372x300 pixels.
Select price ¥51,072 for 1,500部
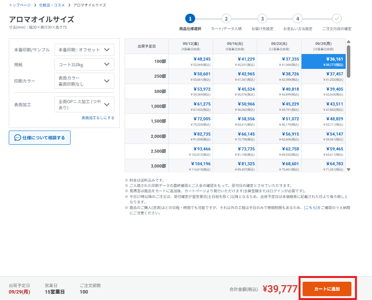(x=279, y=121)
